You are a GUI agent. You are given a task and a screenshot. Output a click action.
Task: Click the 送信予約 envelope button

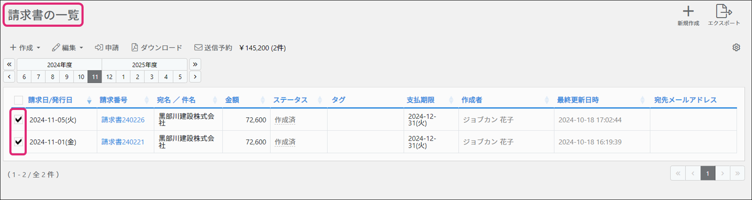click(213, 48)
